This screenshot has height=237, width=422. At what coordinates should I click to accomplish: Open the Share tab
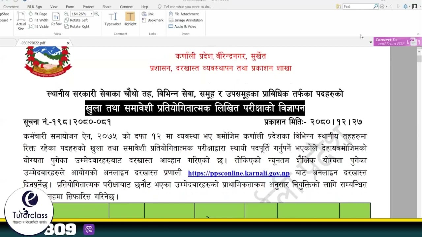coord(107,7)
